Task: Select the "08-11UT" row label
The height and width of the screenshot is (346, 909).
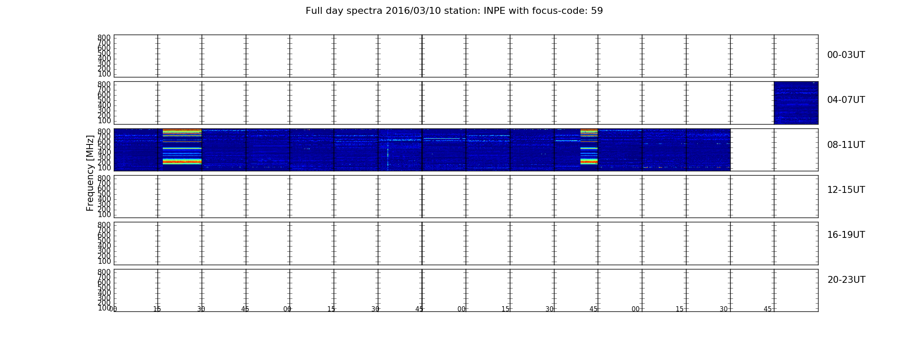Action: pyautogui.click(x=846, y=145)
